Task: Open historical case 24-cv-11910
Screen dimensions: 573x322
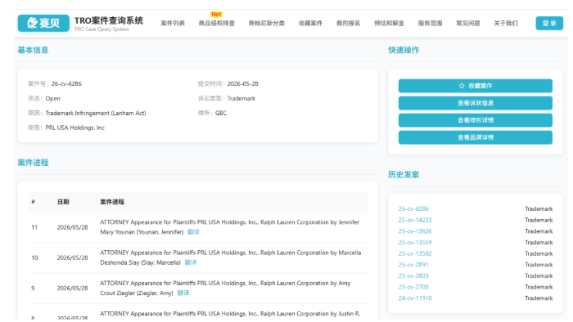Action: tap(415, 298)
